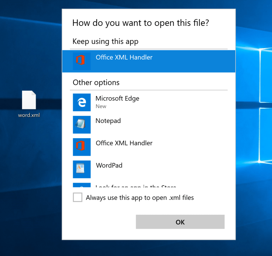Choose Microsoft Edge label in the list

point(117,99)
